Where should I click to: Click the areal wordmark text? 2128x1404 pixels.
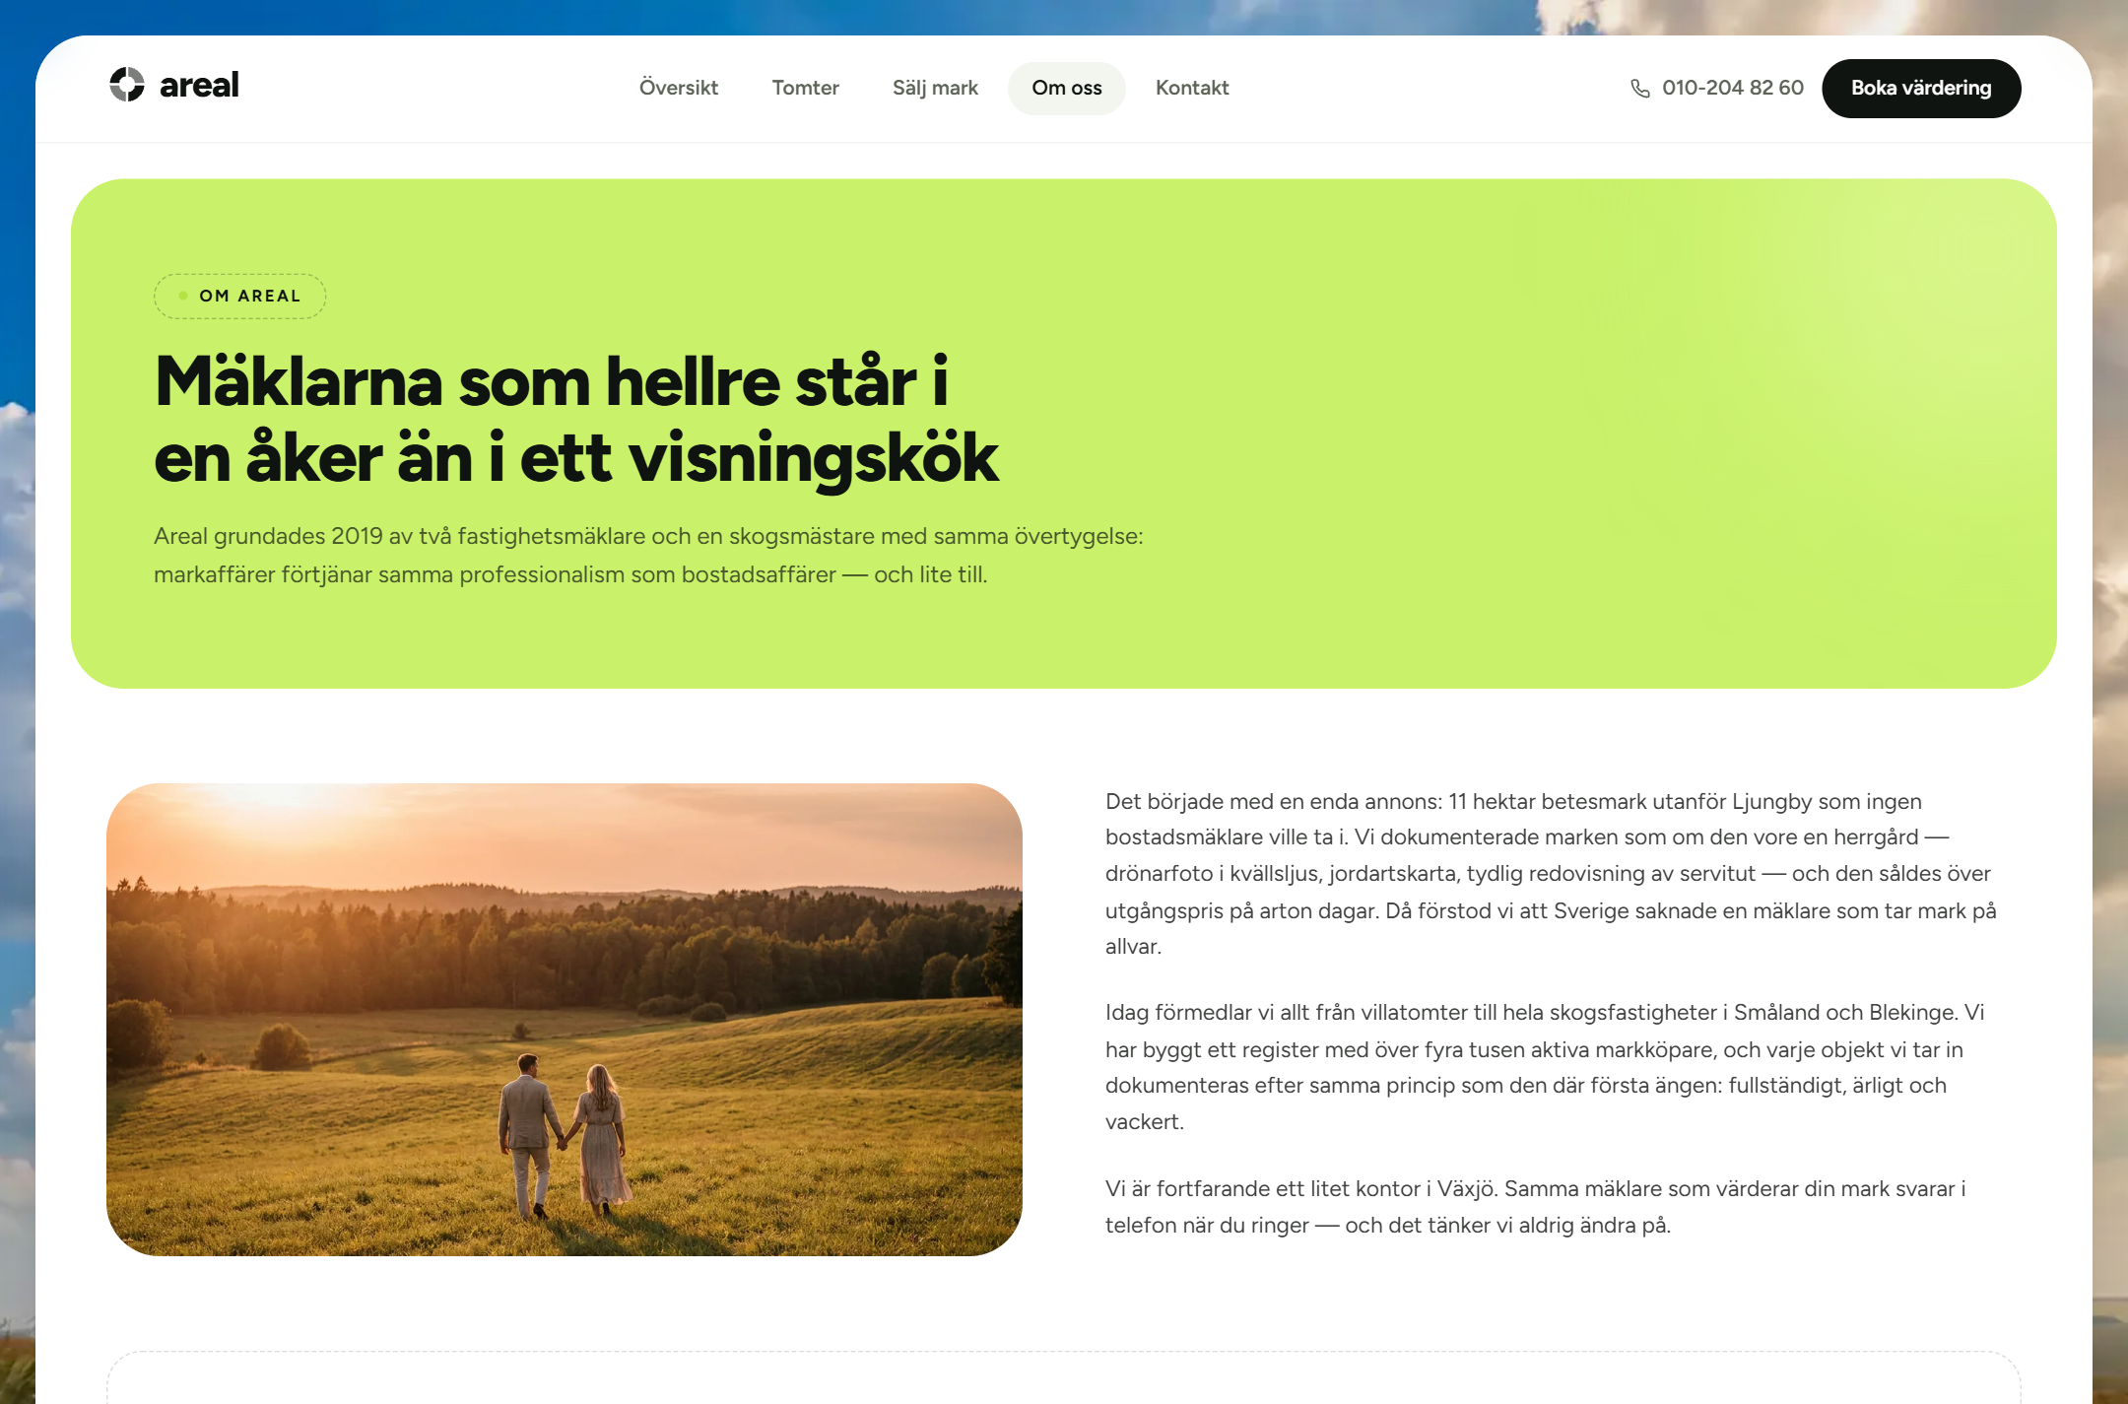point(199,86)
